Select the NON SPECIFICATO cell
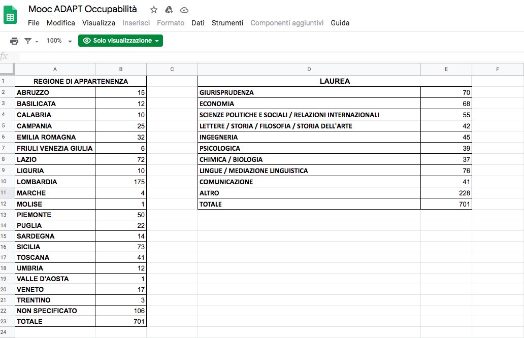 55,311
